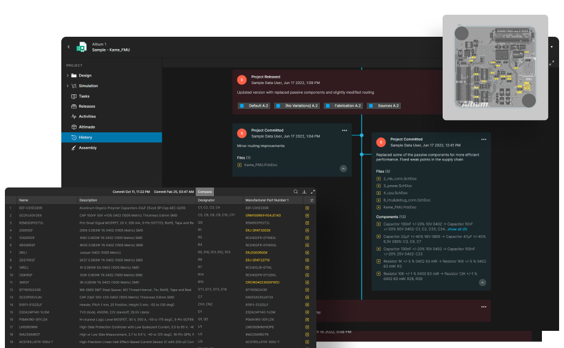Sort by the Description column header
564x348 pixels.
[88, 200]
